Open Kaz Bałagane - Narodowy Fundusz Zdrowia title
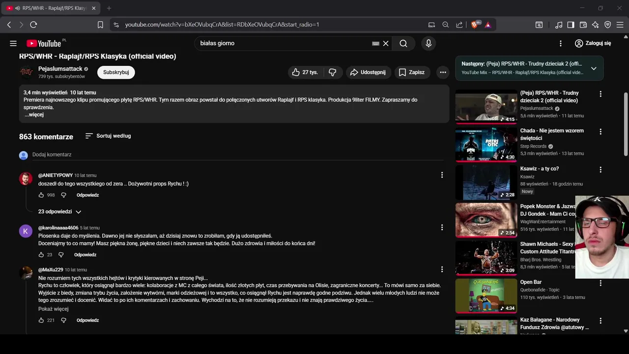 [554, 324]
